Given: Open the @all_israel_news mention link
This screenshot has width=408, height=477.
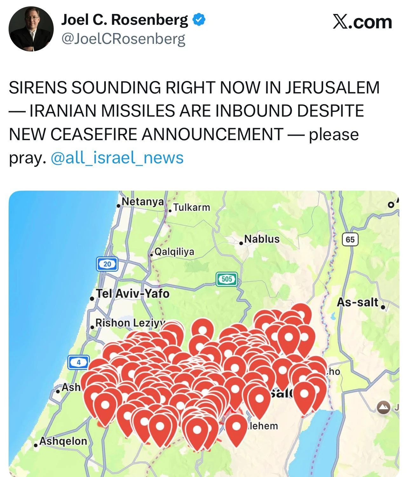Looking at the screenshot, I should tap(117, 158).
